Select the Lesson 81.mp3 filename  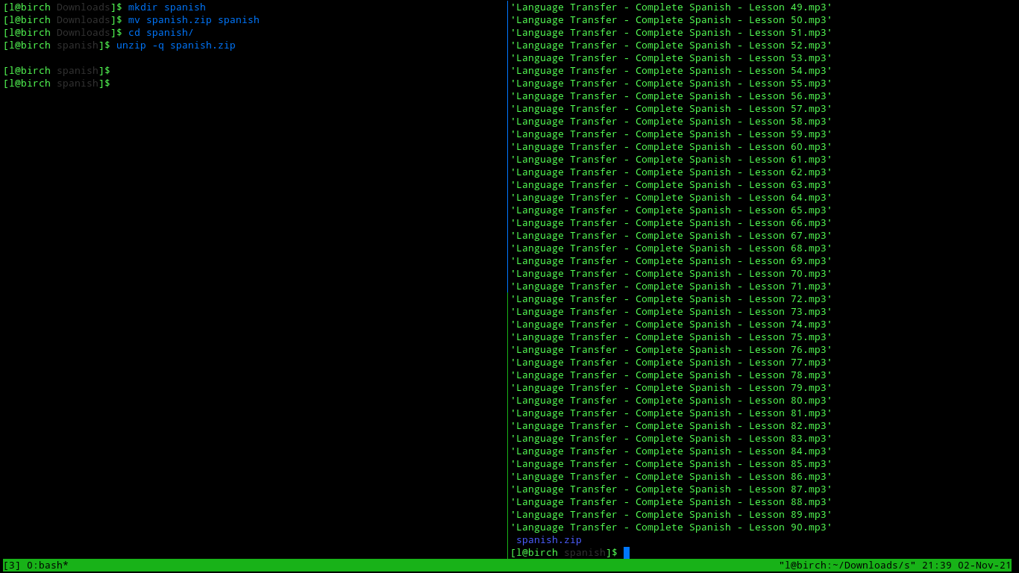point(671,413)
